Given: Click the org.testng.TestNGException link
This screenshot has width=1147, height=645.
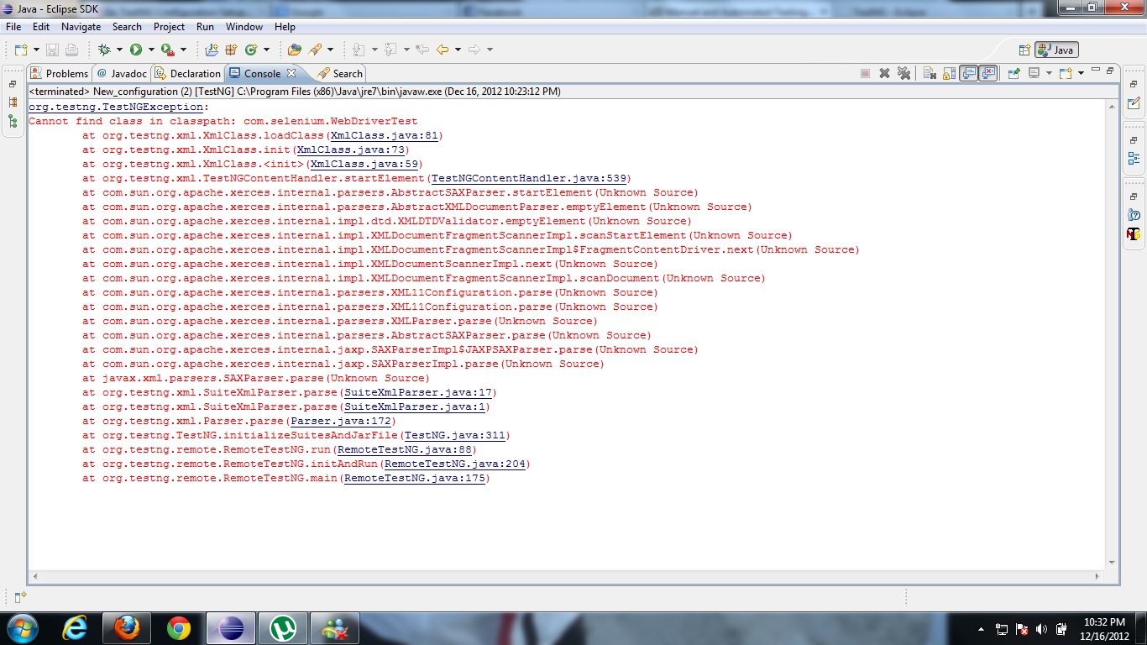Looking at the screenshot, I should (115, 107).
